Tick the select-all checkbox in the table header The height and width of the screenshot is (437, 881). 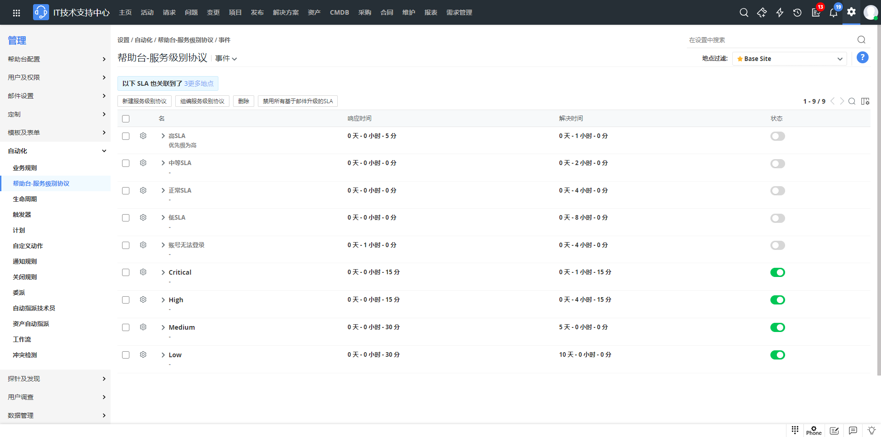126,119
